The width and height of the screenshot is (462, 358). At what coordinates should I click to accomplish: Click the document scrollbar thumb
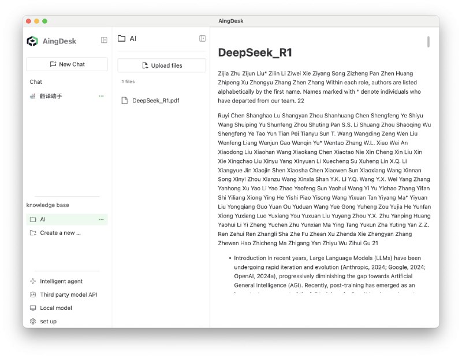coord(428,42)
